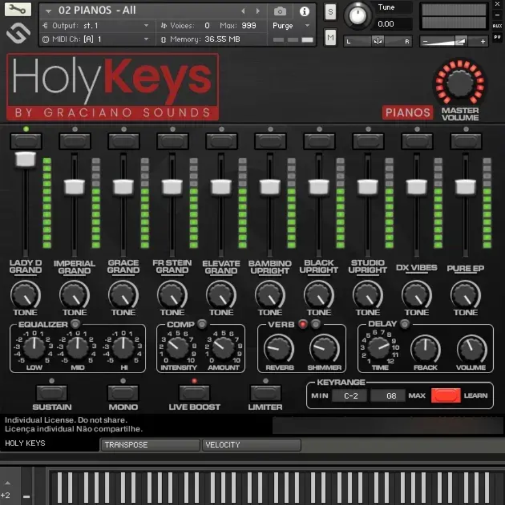
Task: Toggle AUX panel button
Action: (497, 26)
